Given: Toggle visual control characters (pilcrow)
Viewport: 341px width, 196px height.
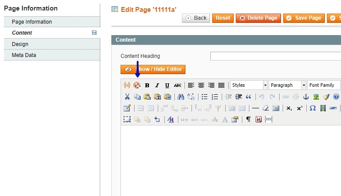Looking at the screenshot, I should click(x=249, y=119).
